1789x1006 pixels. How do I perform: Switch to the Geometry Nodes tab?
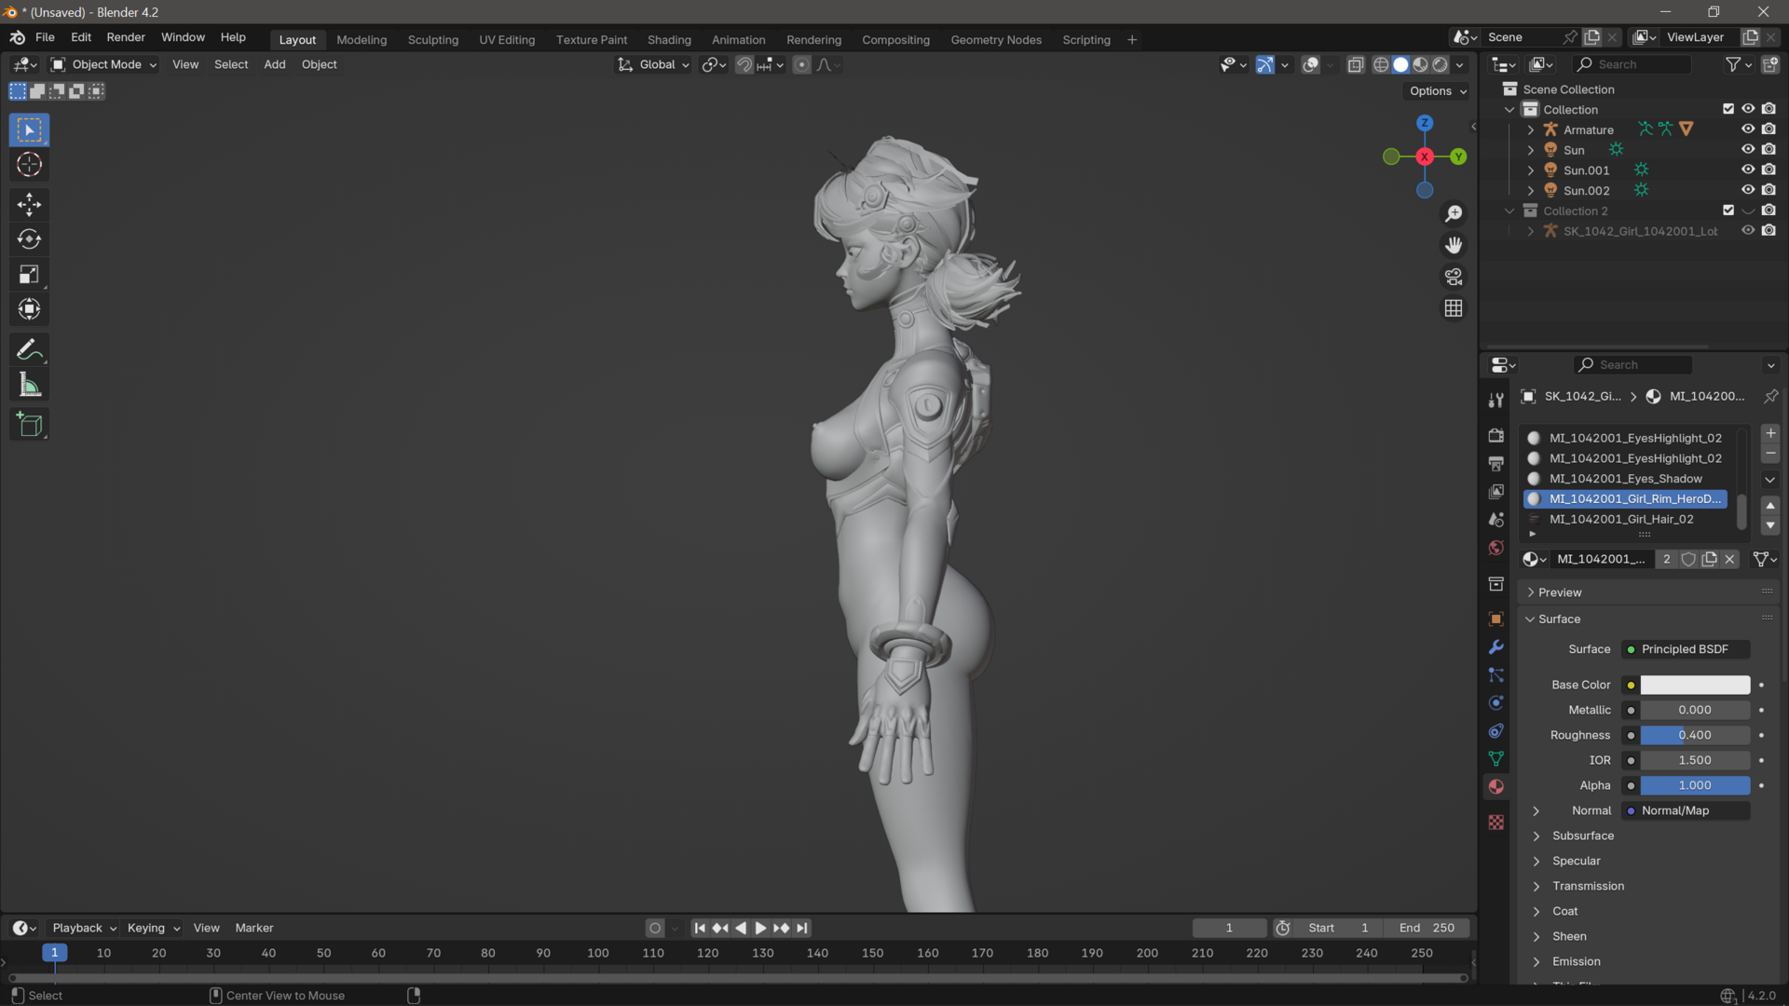[996, 40]
